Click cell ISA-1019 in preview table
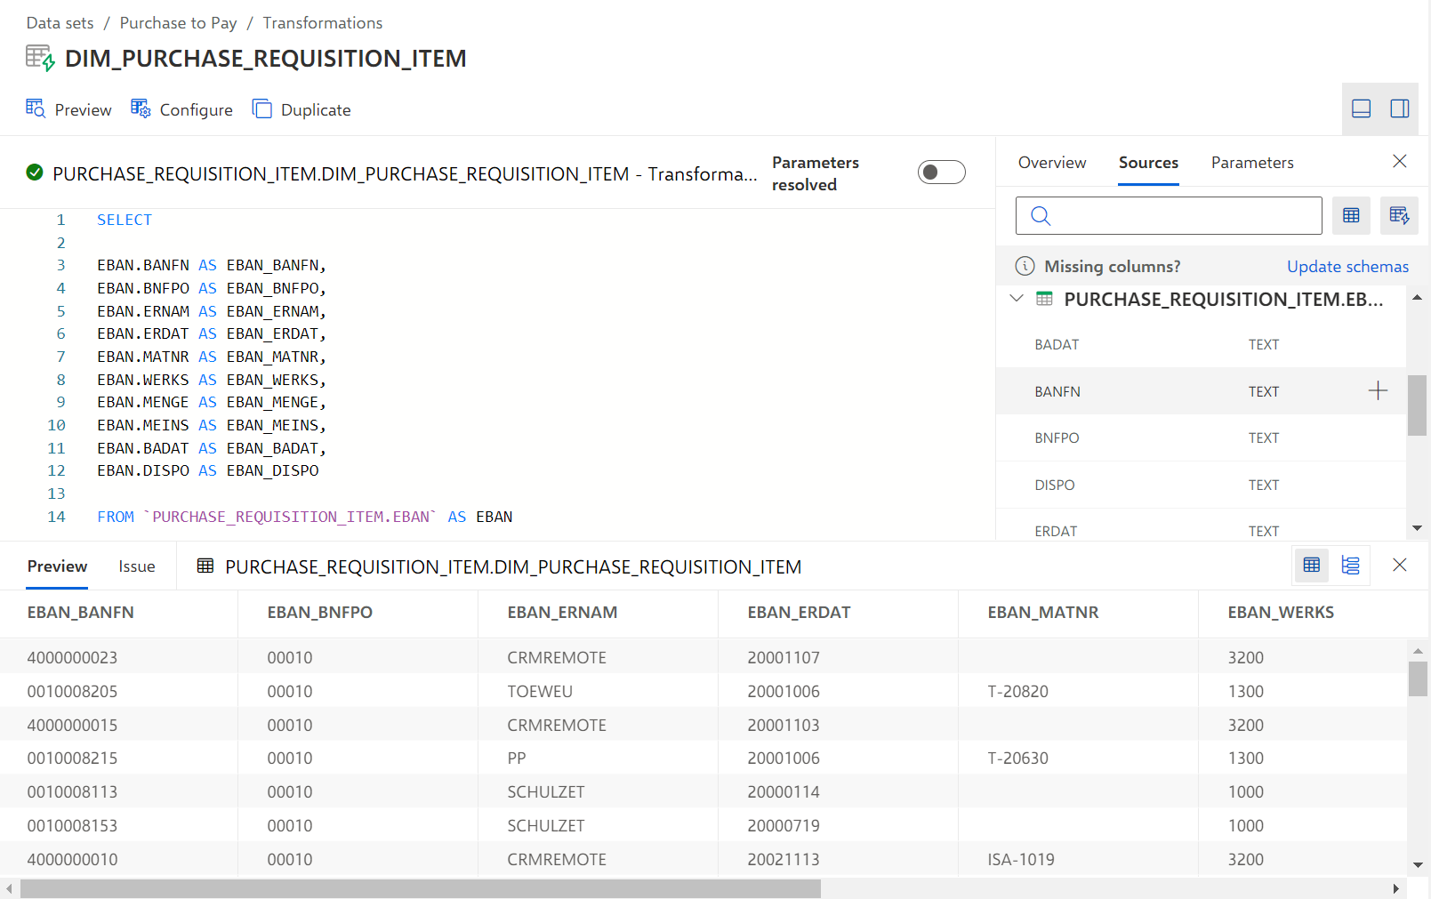This screenshot has width=1431, height=899. click(x=1021, y=859)
